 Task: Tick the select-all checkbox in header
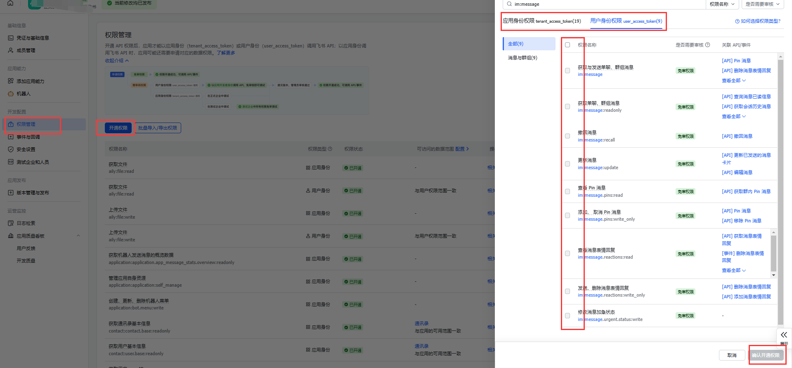(567, 45)
